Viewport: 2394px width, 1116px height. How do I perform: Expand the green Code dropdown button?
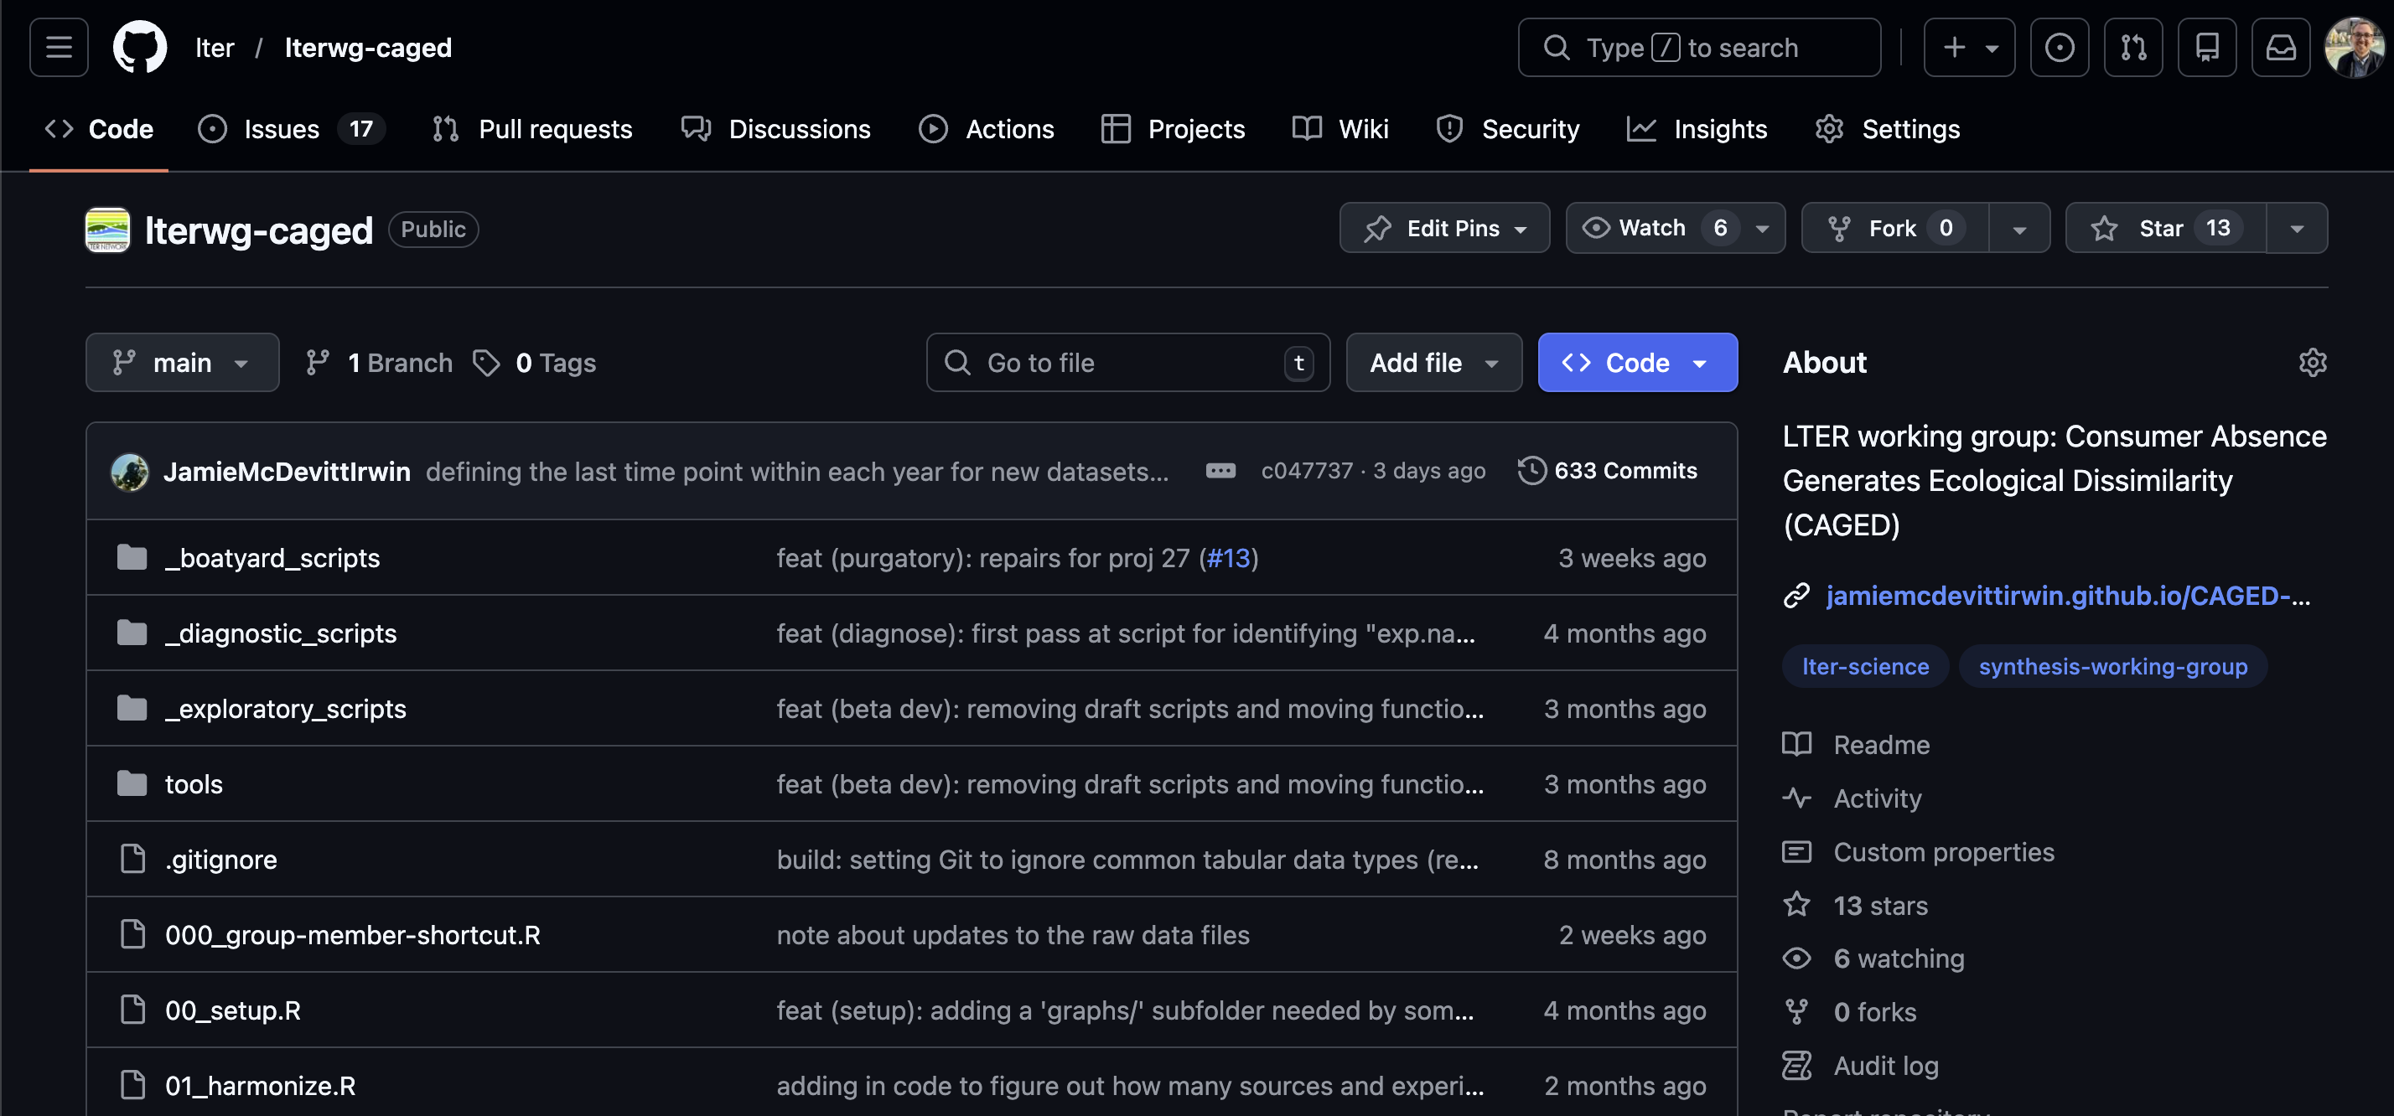tap(1636, 363)
